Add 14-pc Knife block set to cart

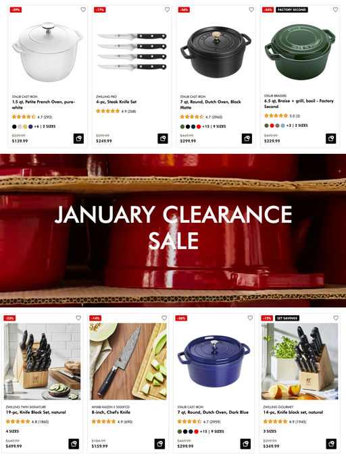(x=331, y=443)
